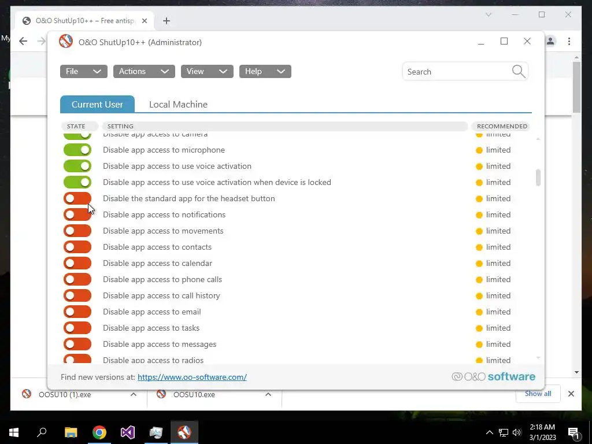Click the OOSU10.exe download icon

pyautogui.click(x=161, y=394)
